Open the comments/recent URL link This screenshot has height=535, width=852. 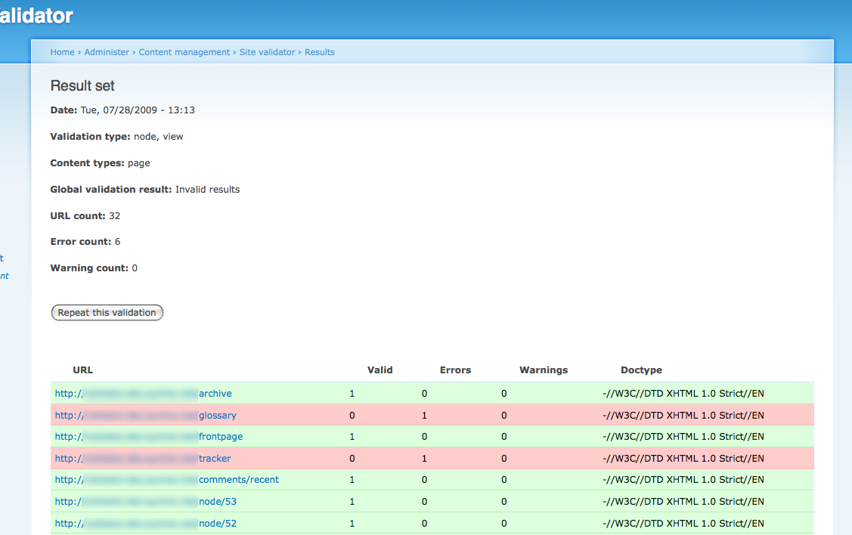coord(167,480)
